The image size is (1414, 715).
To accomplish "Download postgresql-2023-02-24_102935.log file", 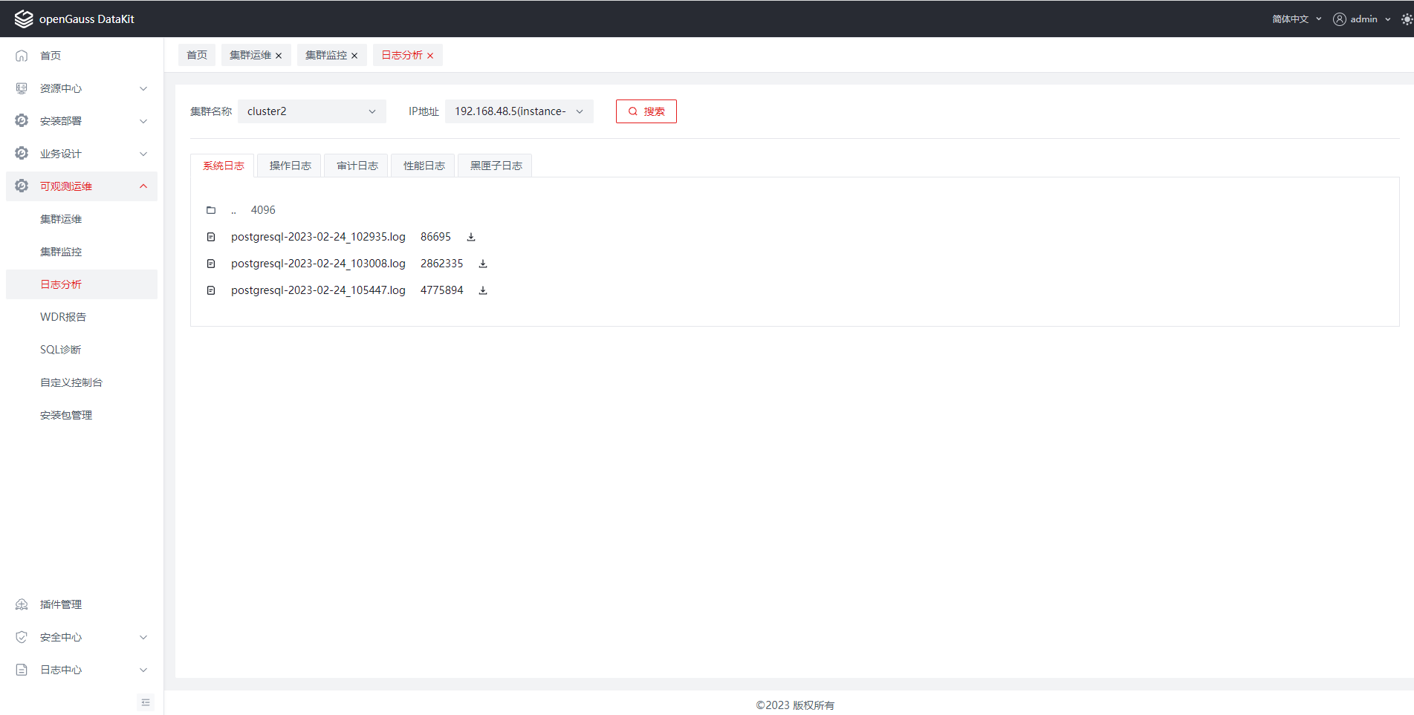I will click(x=470, y=237).
